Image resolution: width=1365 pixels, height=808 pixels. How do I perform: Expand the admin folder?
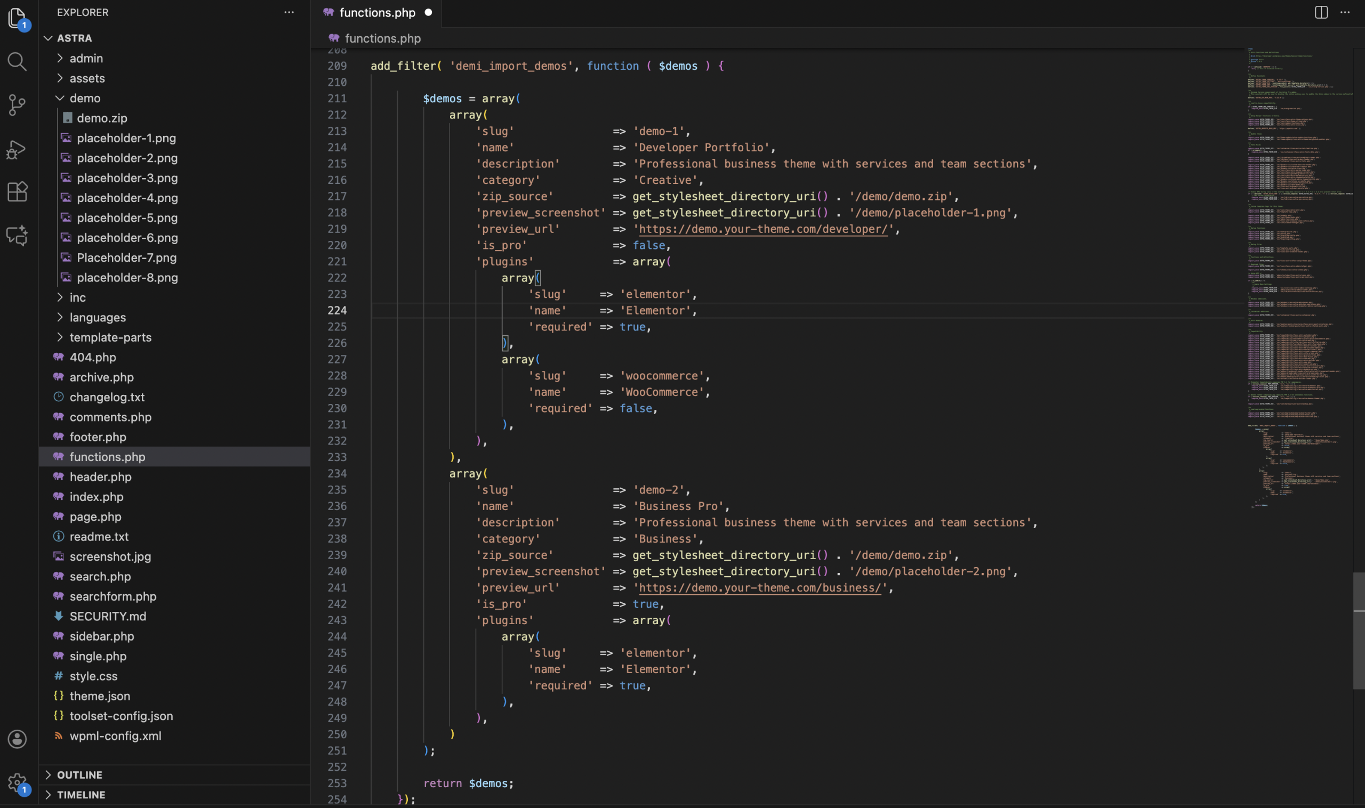(60, 58)
